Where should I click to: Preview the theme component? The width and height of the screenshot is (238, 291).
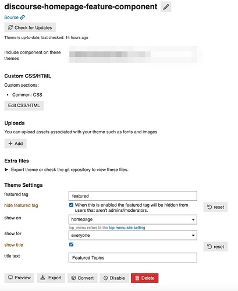19,278
